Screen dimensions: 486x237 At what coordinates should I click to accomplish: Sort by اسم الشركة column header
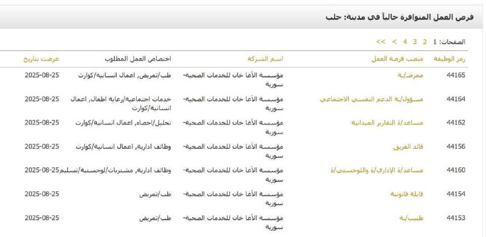265,59
